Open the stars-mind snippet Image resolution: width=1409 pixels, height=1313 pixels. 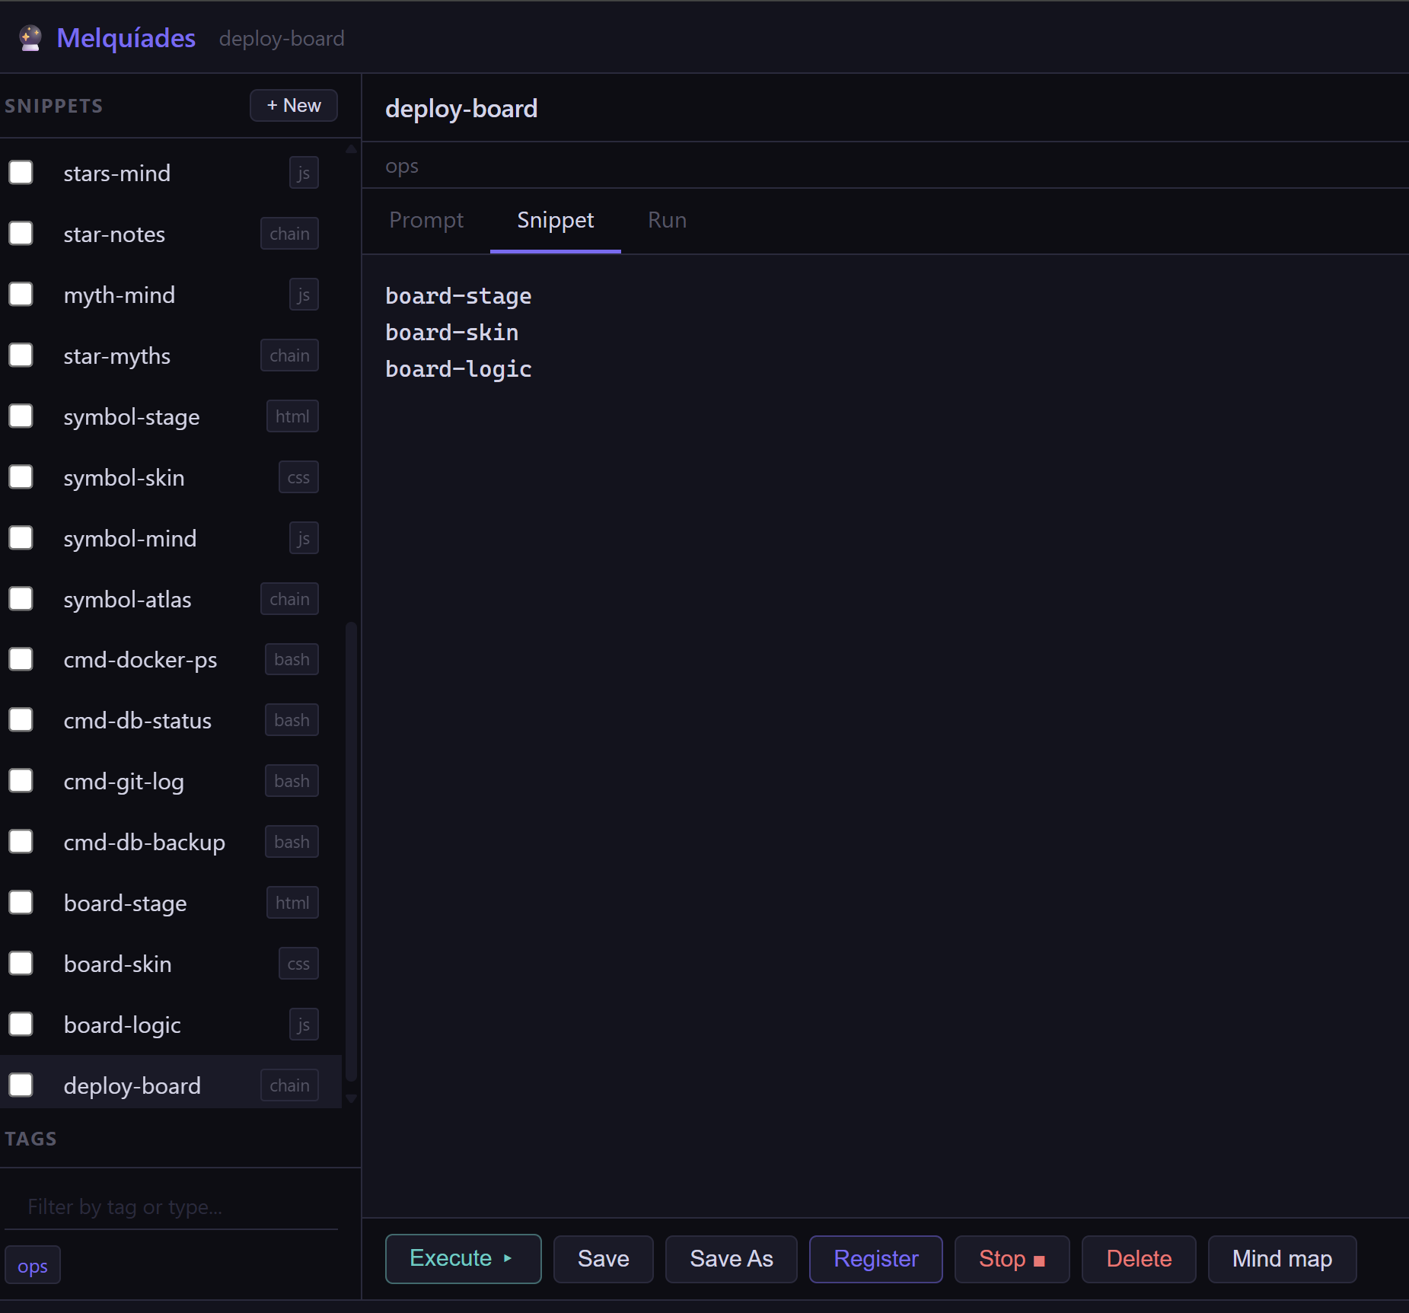[117, 174]
